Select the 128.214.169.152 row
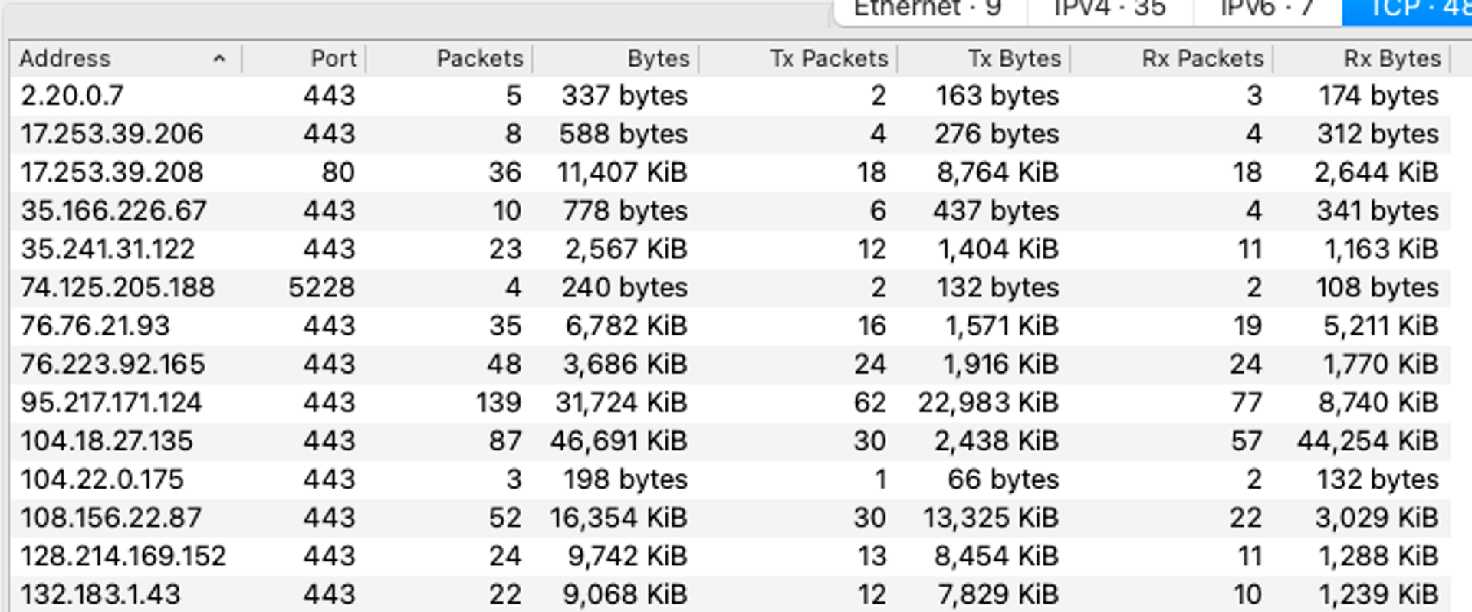 [123, 556]
